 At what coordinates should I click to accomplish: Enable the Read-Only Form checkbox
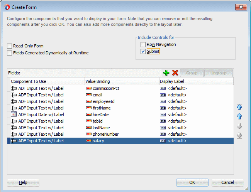(9, 46)
